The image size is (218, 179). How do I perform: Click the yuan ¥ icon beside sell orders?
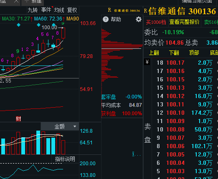(147, 62)
